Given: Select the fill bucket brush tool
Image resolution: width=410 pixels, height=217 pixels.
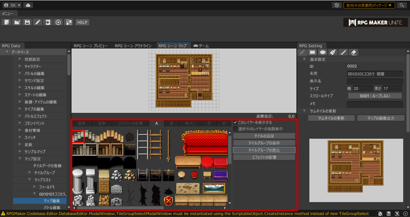Looking at the screenshot, I should tap(333, 52).
